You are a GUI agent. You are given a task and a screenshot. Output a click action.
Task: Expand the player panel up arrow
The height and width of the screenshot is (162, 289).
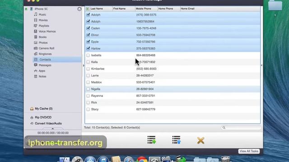tap(52, 129)
